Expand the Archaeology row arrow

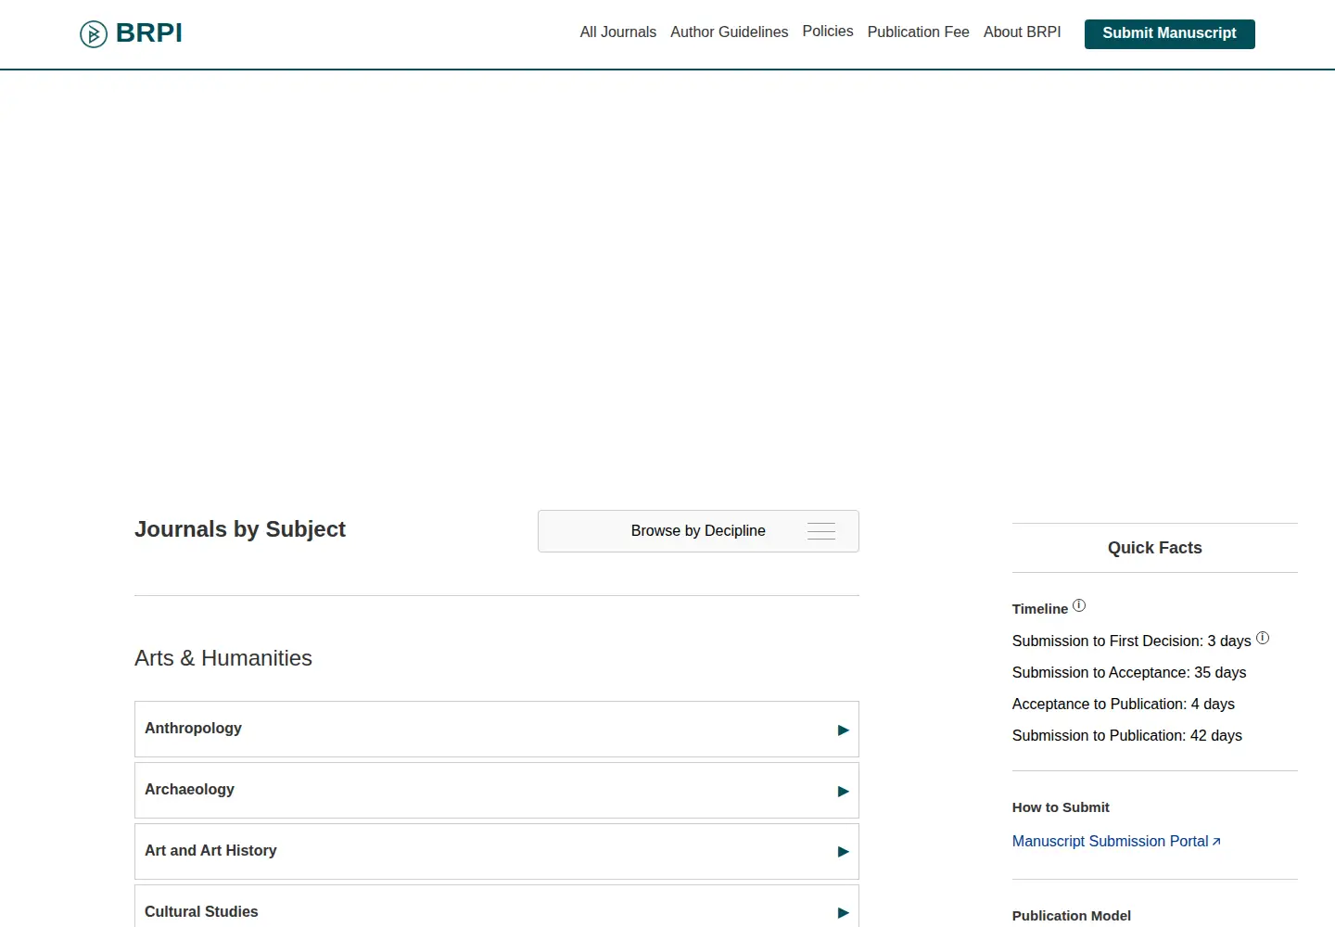coord(843,791)
